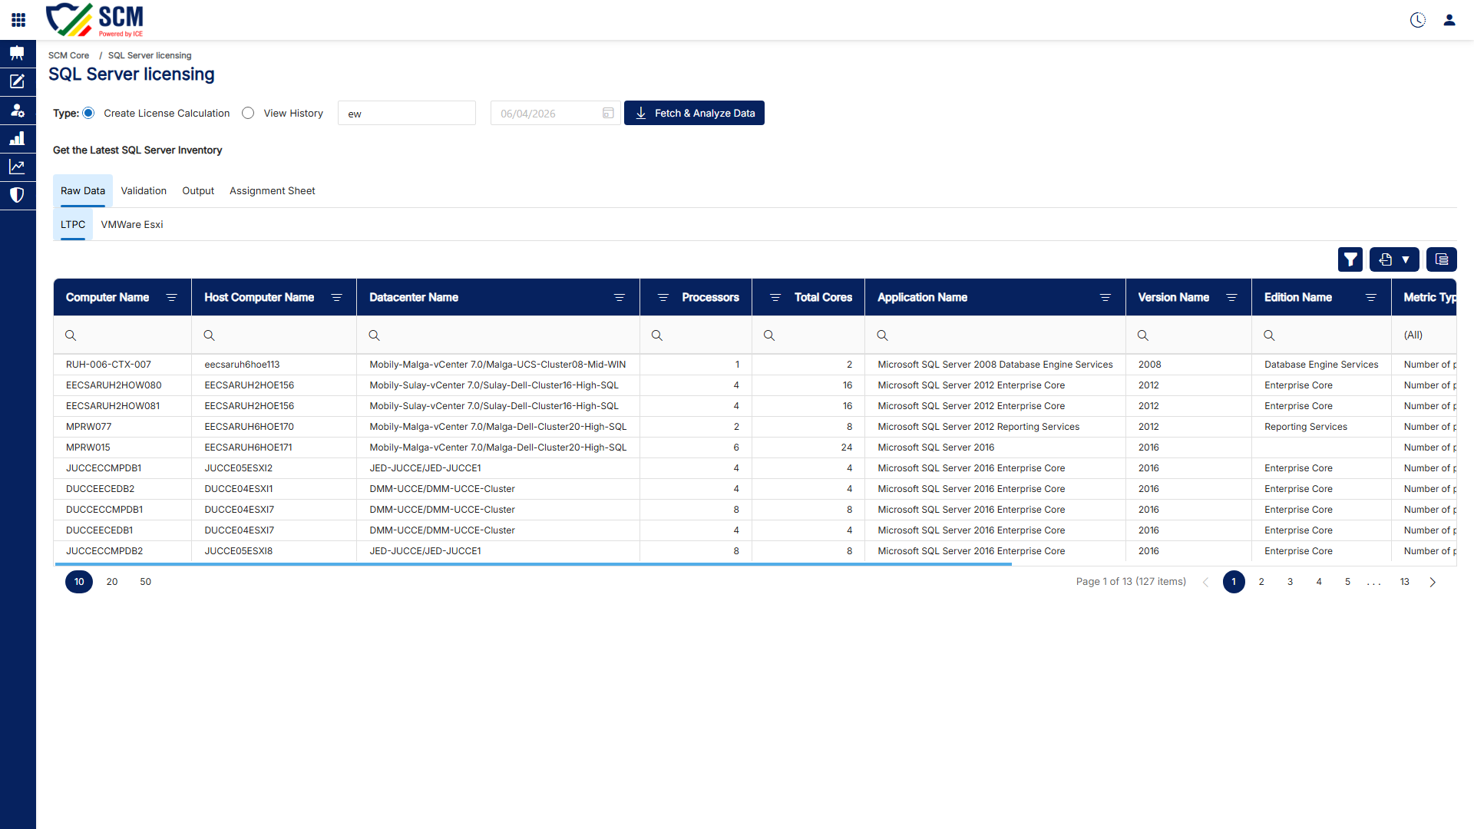This screenshot has width=1474, height=829.
Task: Click Fetch & Analyze Data button
Action: pyautogui.click(x=694, y=113)
